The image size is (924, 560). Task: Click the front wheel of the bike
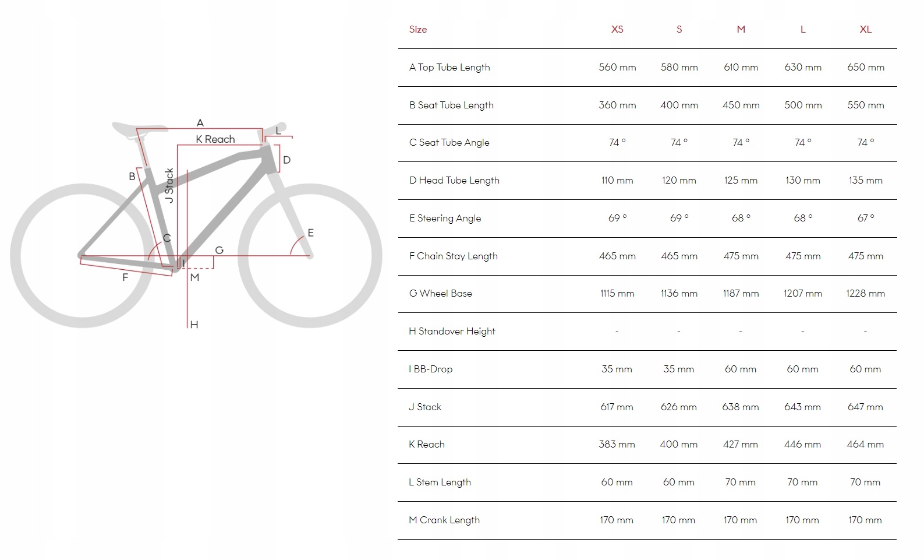coord(310,255)
